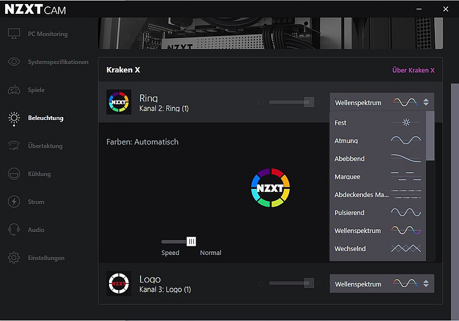Open PC Monitoring monitor icon

(14, 33)
